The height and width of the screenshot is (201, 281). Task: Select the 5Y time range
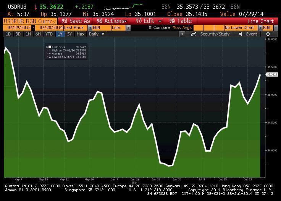69,34
